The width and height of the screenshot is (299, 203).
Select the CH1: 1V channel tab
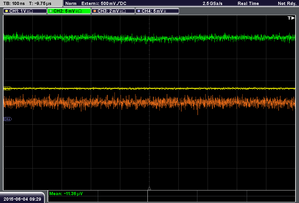(x=25, y=11)
